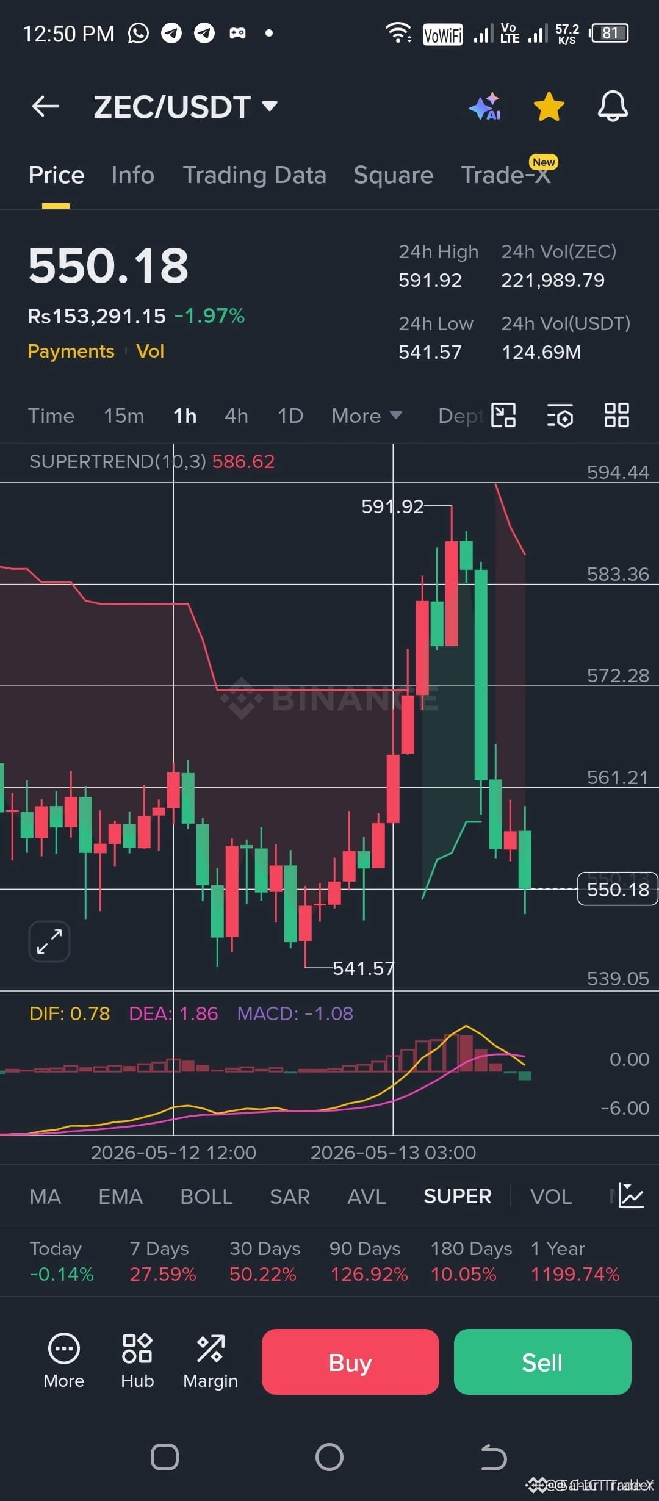659x1501 pixels.
Task: Tap the Payments link
Action: [x=71, y=351]
